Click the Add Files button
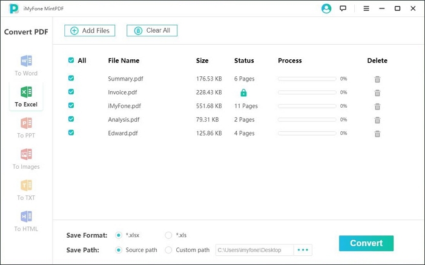Screen dimensions: 425x265 (x=90, y=30)
